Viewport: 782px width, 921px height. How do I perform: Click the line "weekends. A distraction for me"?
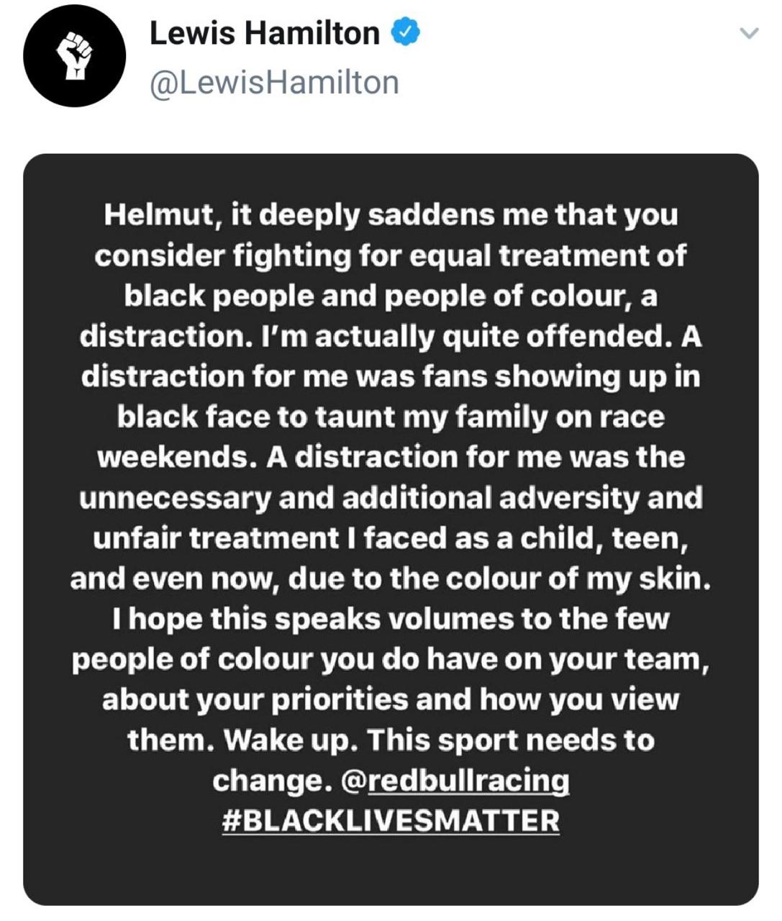[391, 458]
